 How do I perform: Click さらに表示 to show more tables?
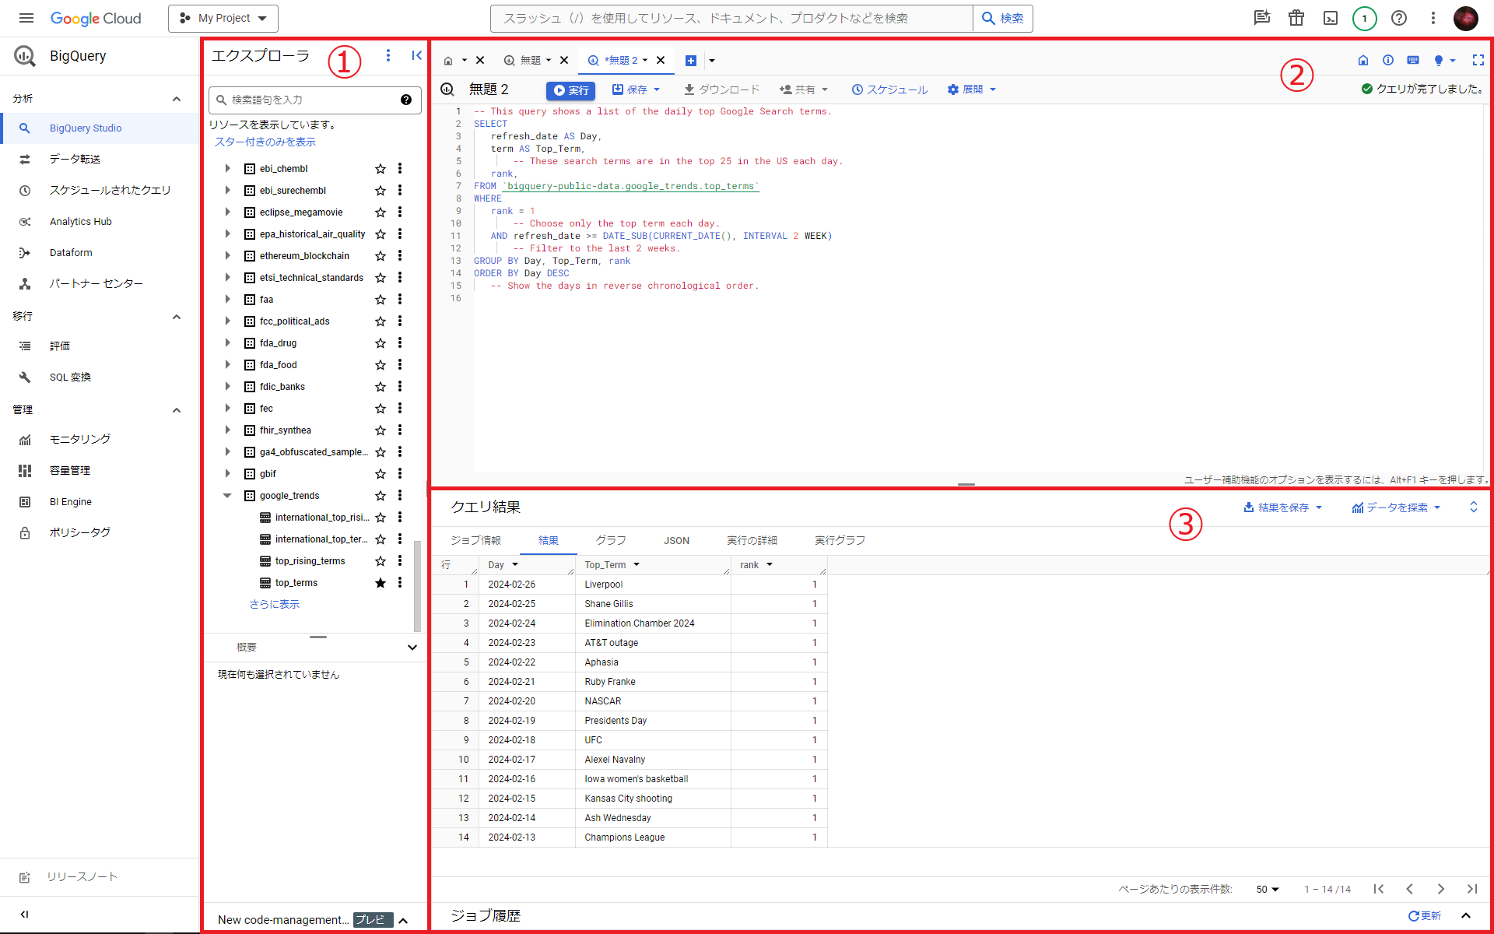coord(274,604)
